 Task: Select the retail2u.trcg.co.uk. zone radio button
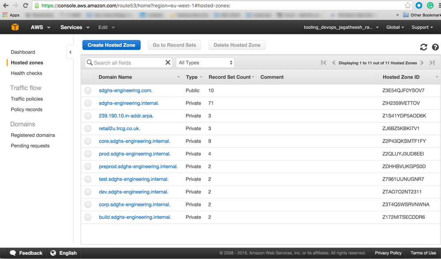point(88,128)
